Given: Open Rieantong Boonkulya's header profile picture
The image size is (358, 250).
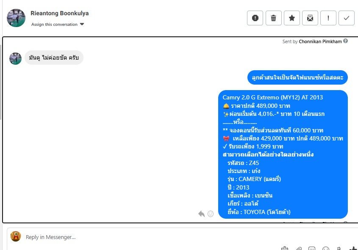Looking at the screenshot, I should (16, 18).
